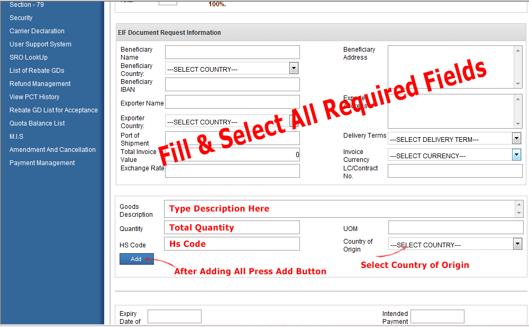Click the Port of Shipment field
The height and width of the screenshot is (327, 529).
[x=232, y=138]
